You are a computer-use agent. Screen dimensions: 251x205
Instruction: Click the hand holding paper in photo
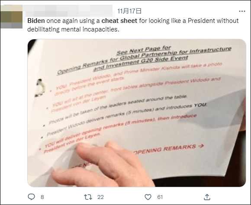click(103, 166)
